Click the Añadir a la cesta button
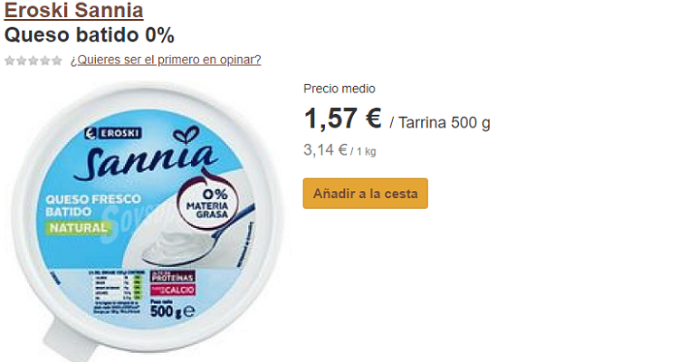Image resolution: width=679 pixels, height=362 pixels. tap(366, 194)
